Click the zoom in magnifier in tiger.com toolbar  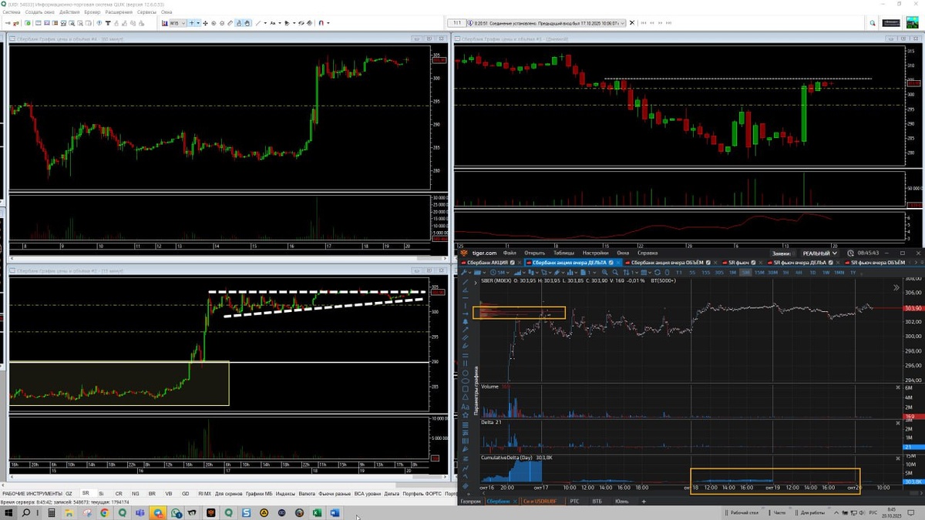coord(604,273)
